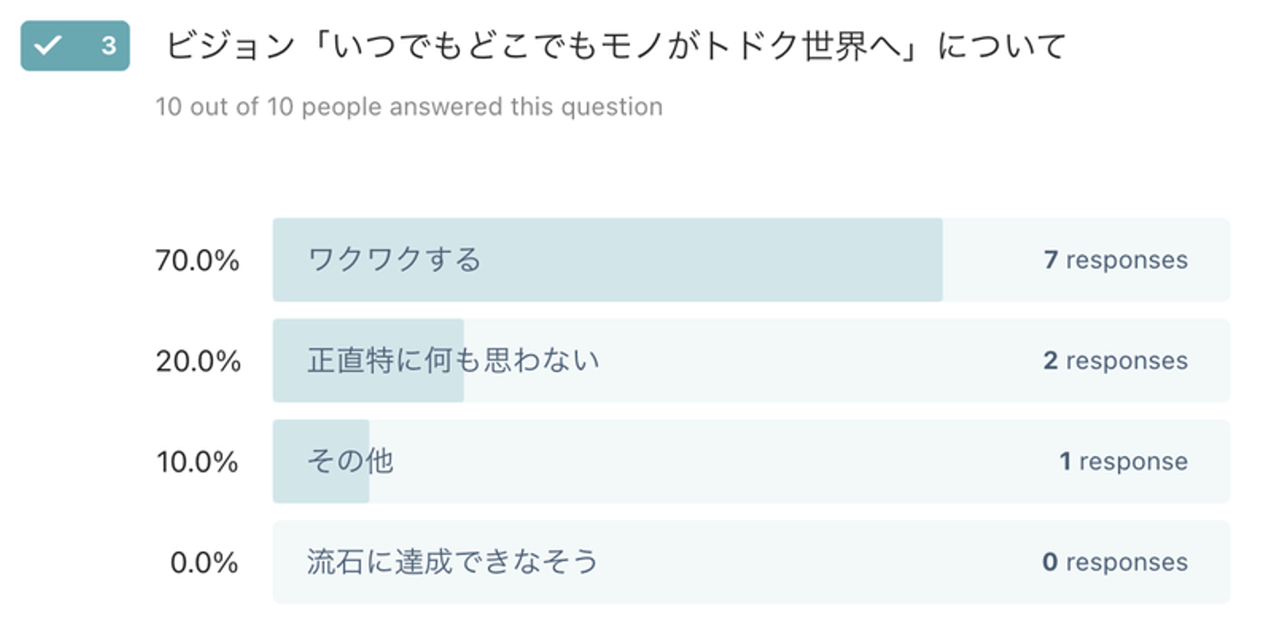Click the number 3 in the badge
Image resolution: width=1273 pixels, height=638 pixels.
click(108, 46)
